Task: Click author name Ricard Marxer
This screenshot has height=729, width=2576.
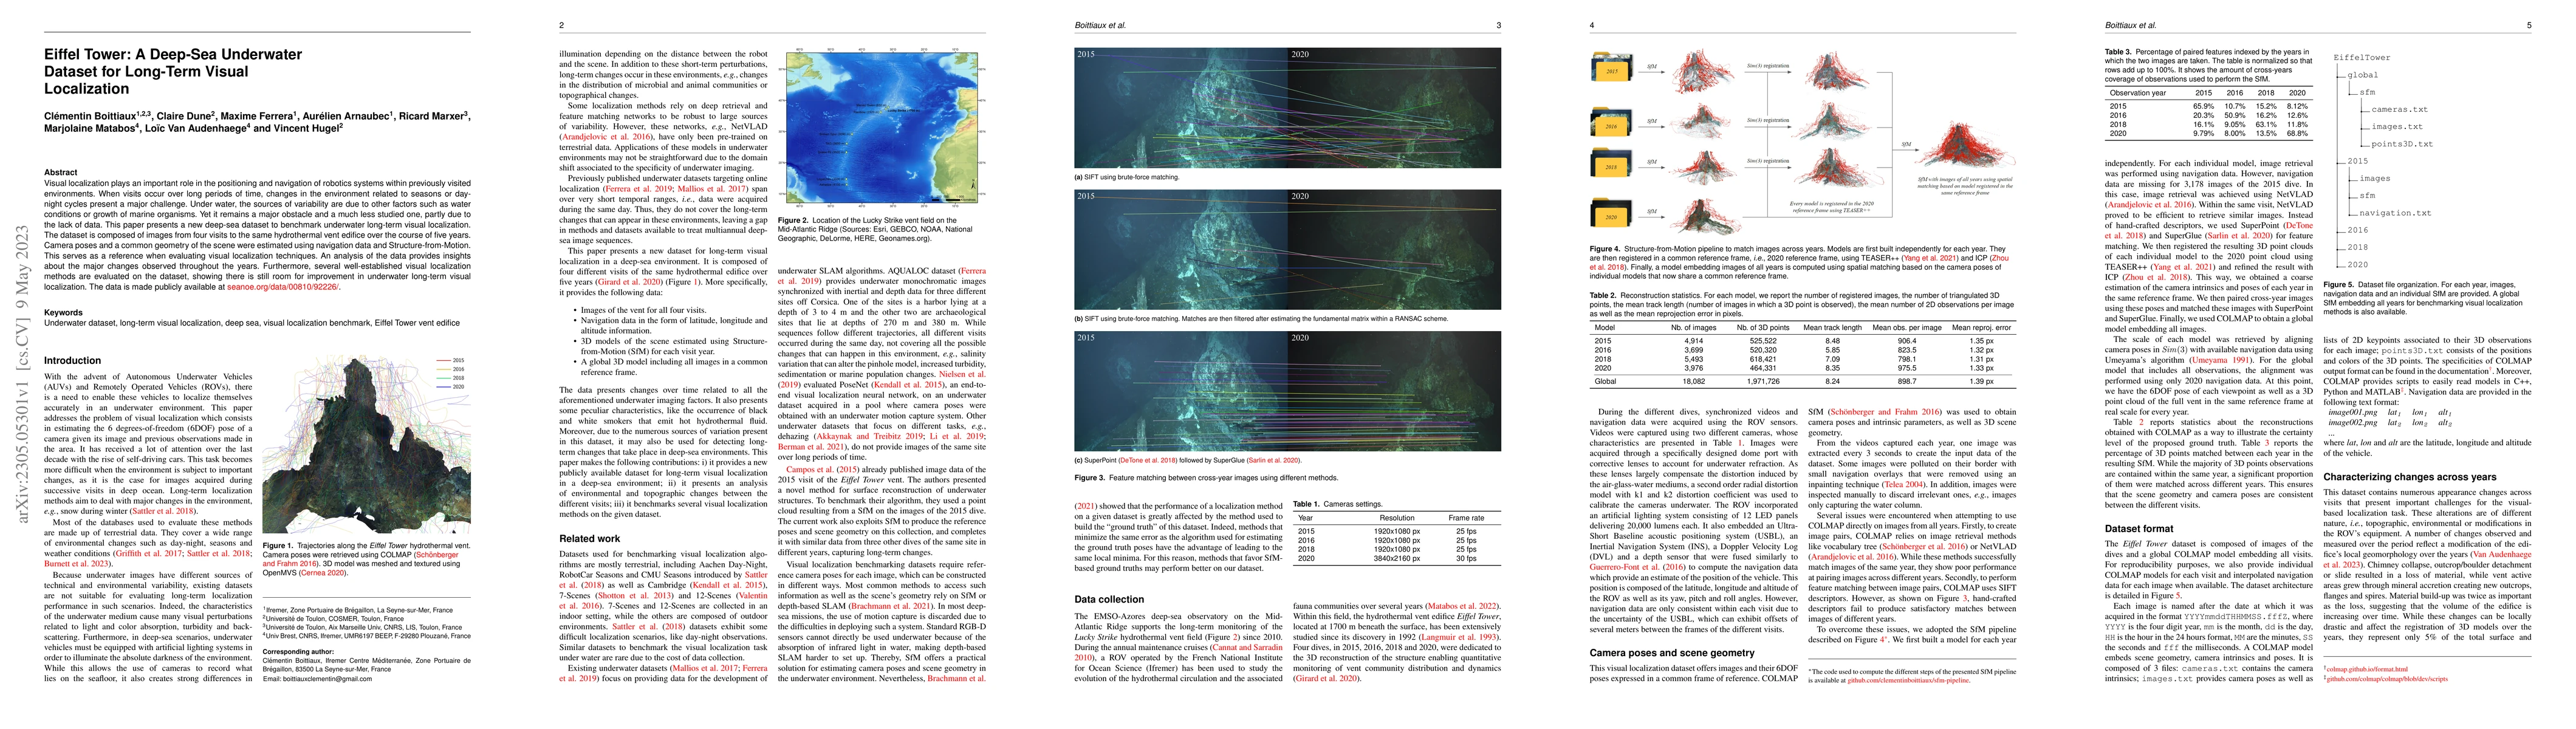Action: tap(432, 116)
